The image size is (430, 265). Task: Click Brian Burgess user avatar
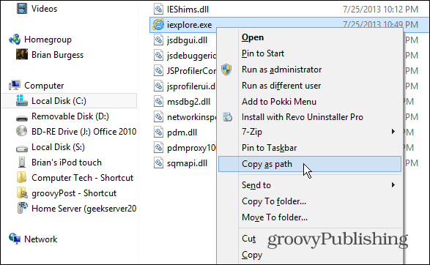tap(22, 54)
